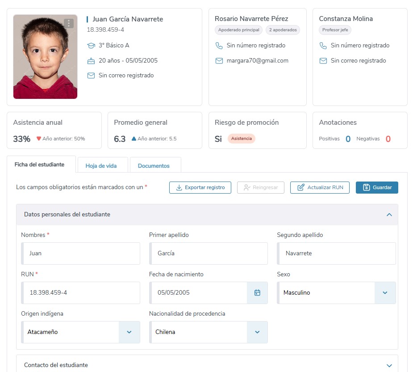Click Positivas annotations count

tap(348, 139)
